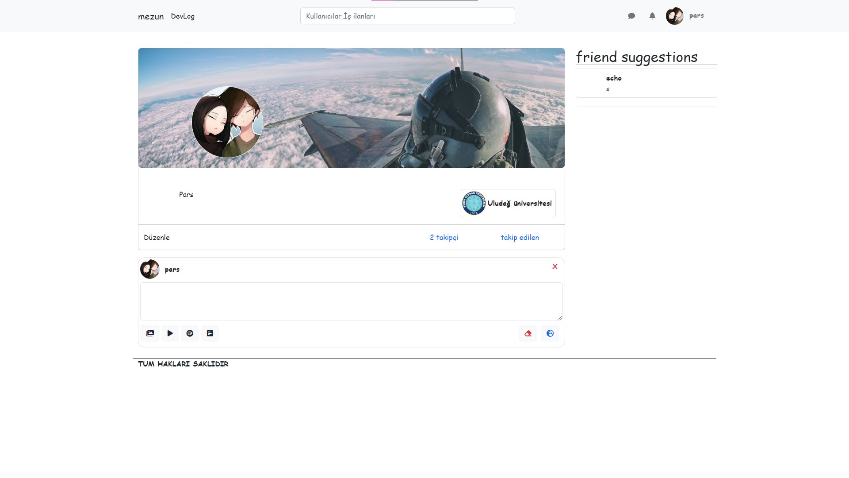Screen dimensions: 849x478
Task: Open the notifications bell icon
Action: point(652,16)
